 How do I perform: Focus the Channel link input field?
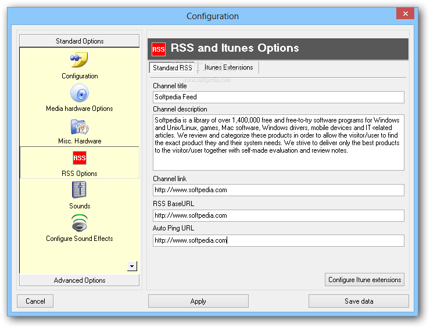click(278, 190)
